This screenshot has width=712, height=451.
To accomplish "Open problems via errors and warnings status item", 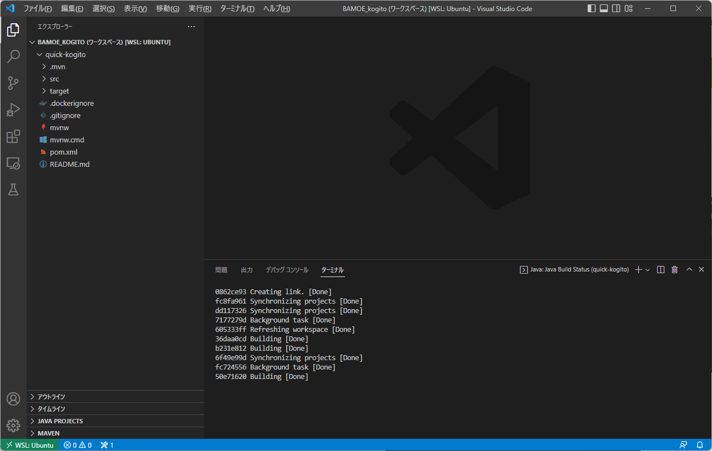I will pyautogui.click(x=78, y=445).
